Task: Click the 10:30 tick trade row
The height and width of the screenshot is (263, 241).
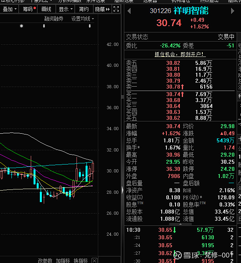Action: pos(180,230)
